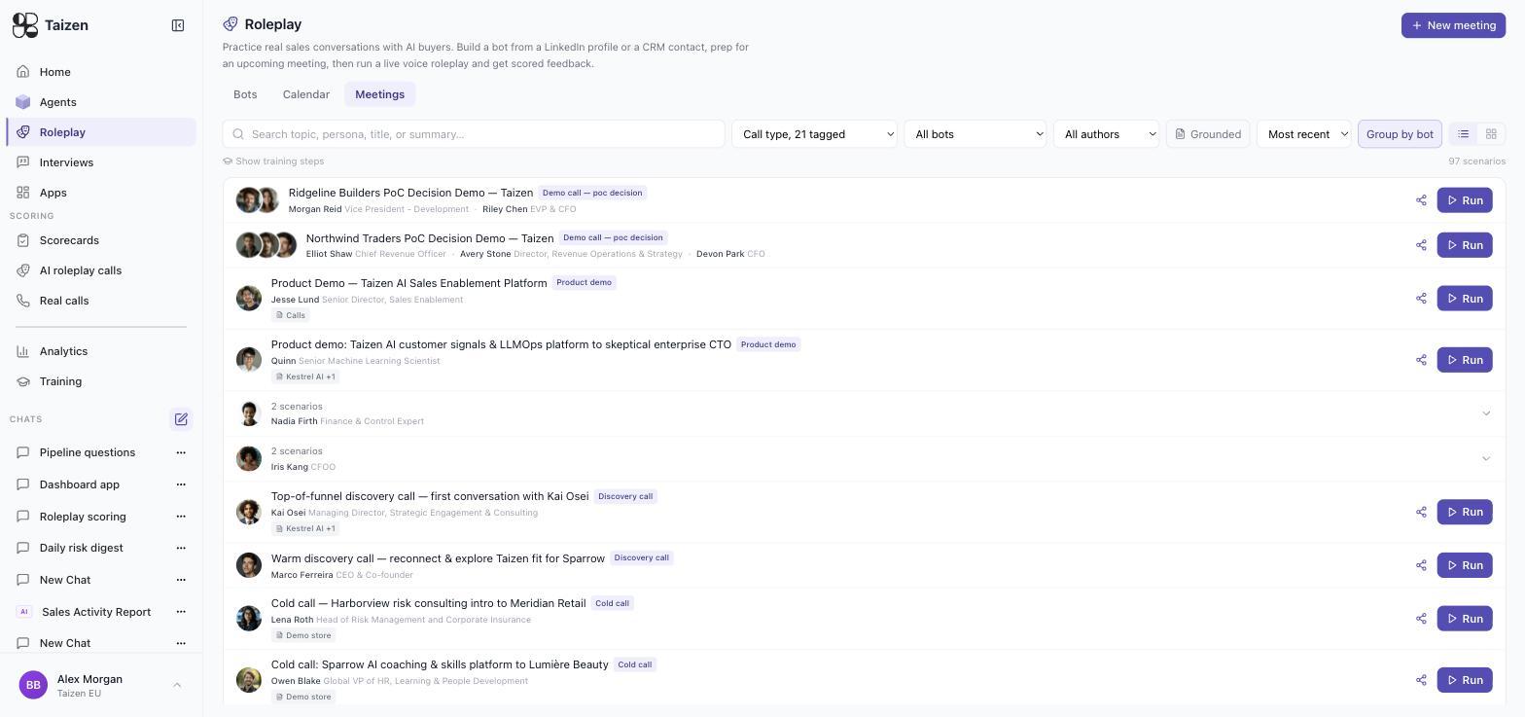The image size is (1525, 717).
Task: Toggle the Grounded filter
Action: pyautogui.click(x=1208, y=134)
